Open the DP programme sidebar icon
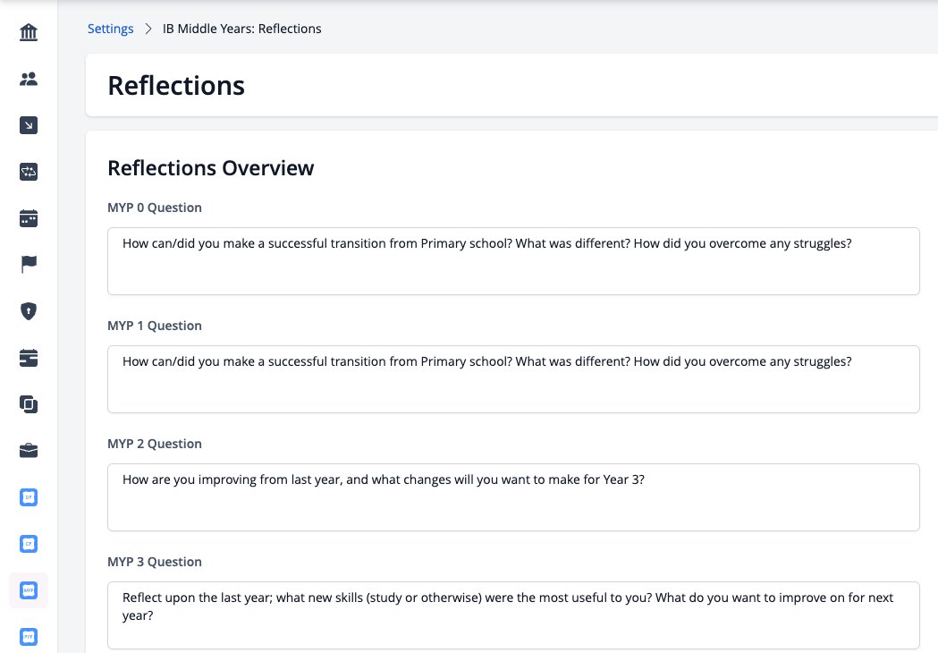Image resolution: width=938 pixels, height=653 pixels. pyautogui.click(x=28, y=497)
